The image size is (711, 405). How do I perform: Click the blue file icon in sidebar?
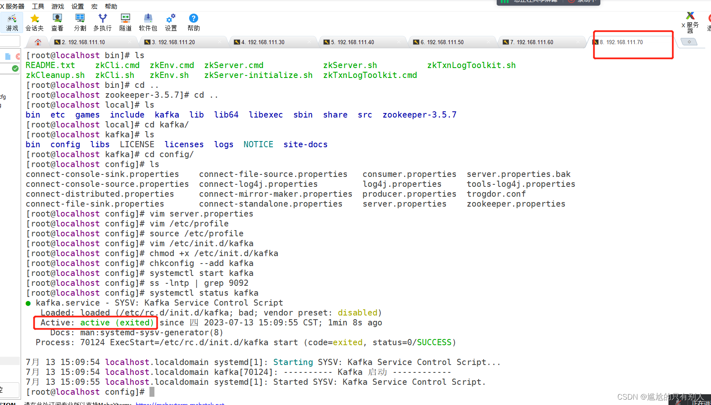pos(8,57)
